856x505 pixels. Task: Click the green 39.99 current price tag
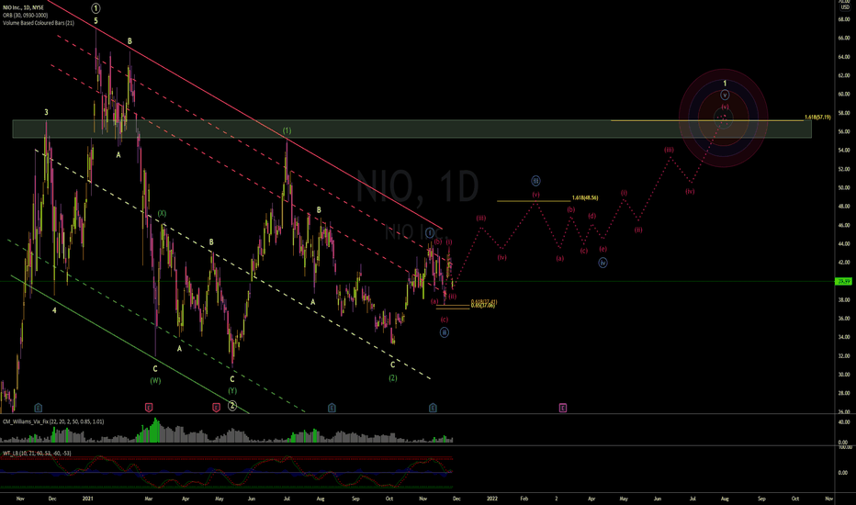click(x=844, y=282)
